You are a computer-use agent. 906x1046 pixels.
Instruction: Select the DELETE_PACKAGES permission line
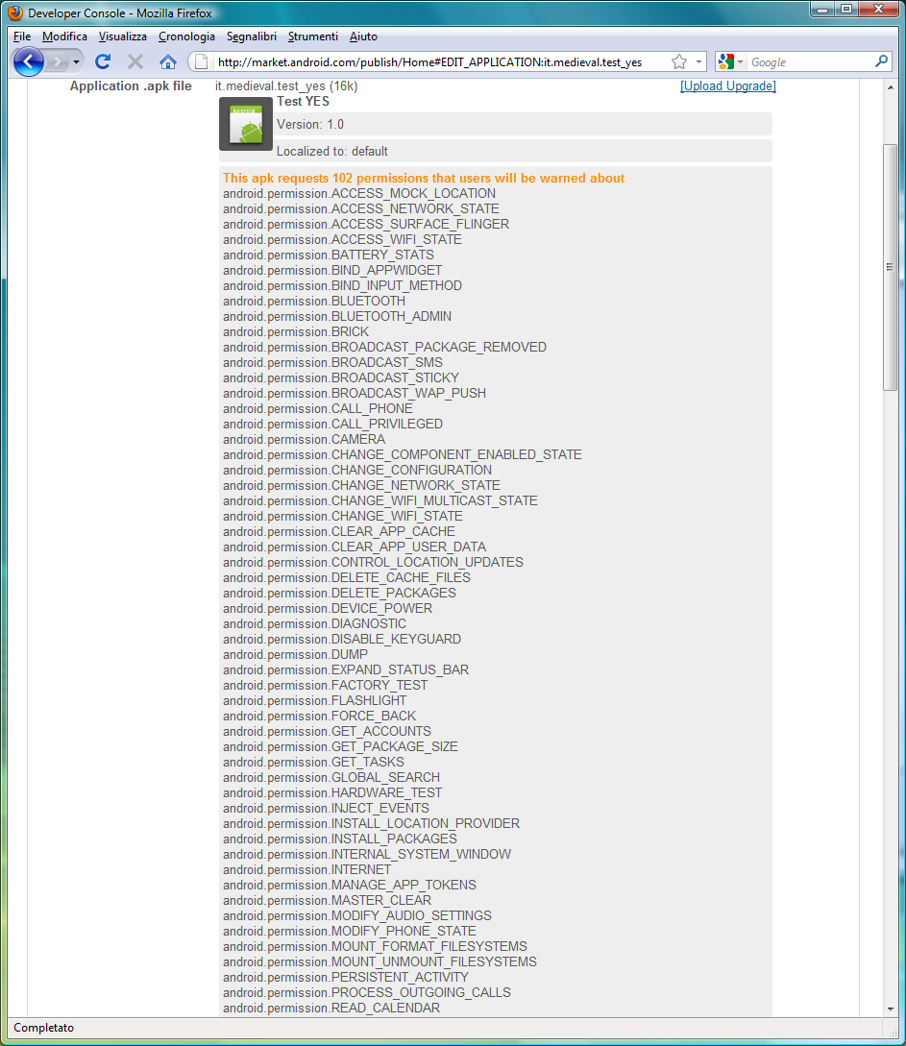click(x=339, y=593)
